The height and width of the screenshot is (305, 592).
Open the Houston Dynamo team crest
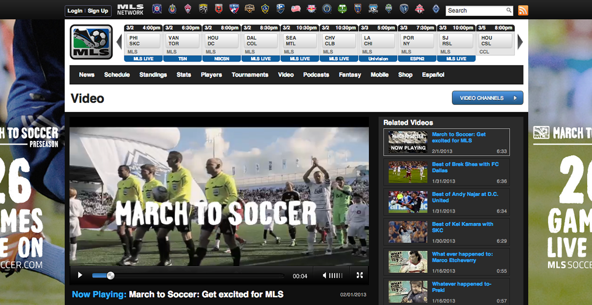250,8
